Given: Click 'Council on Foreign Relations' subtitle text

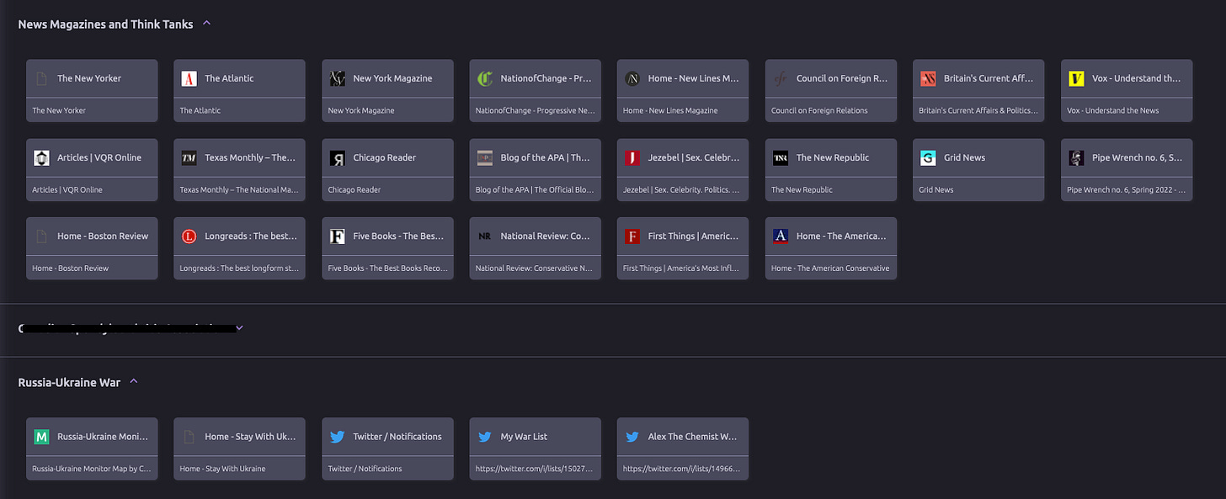Looking at the screenshot, I should pos(819,110).
